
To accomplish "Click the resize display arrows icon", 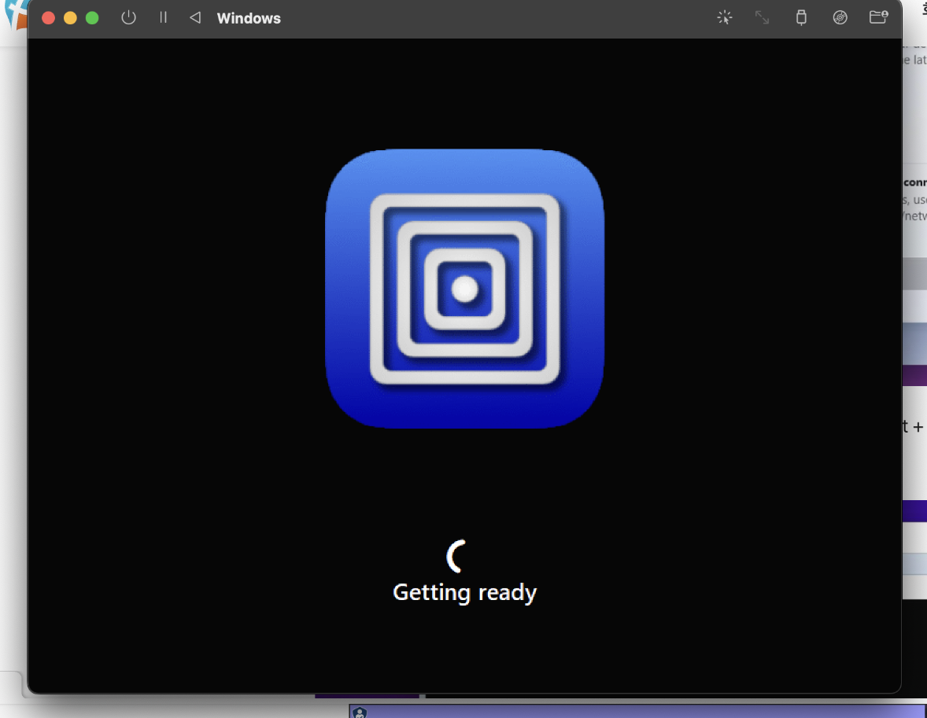I will (762, 18).
